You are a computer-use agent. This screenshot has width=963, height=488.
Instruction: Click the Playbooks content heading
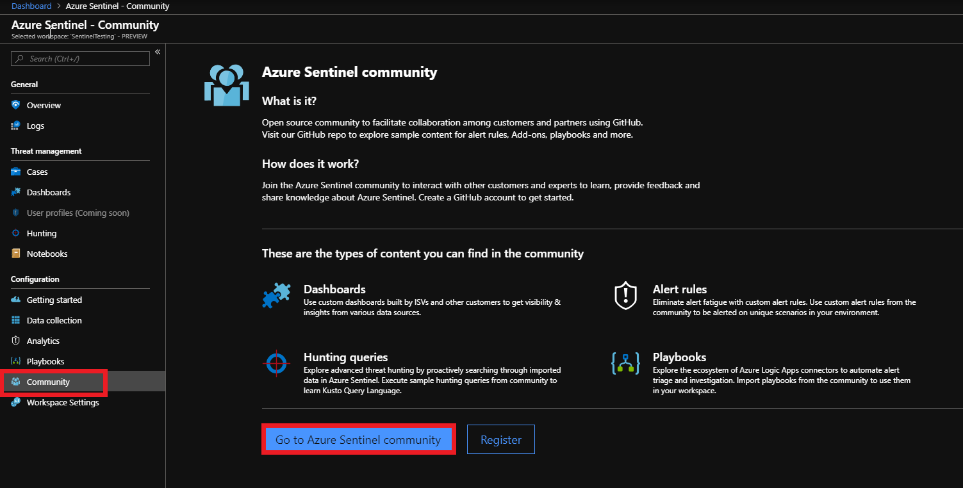point(680,357)
